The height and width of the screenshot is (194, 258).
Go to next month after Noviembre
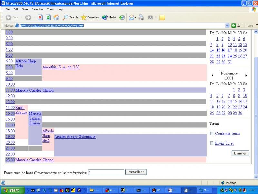coord(246,75)
